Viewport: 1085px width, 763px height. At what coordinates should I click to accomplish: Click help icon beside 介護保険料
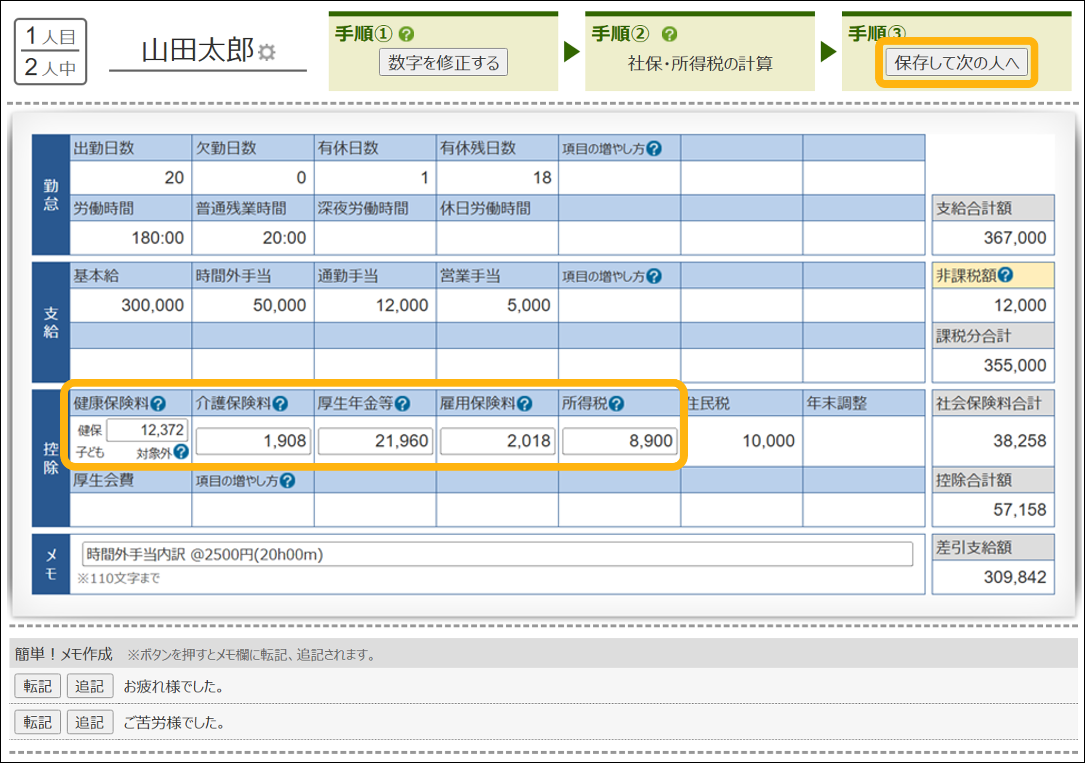click(x=281, y=404)
